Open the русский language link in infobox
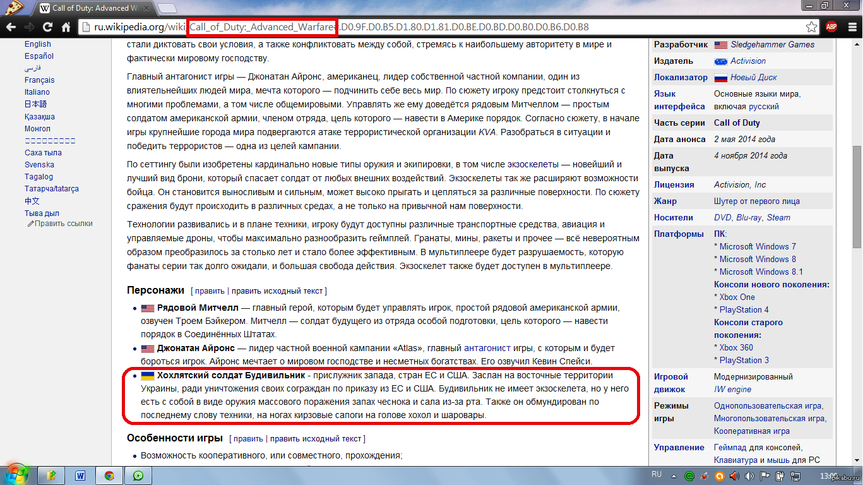The width and height of the screenshot is (863, 485). (764, 107)
